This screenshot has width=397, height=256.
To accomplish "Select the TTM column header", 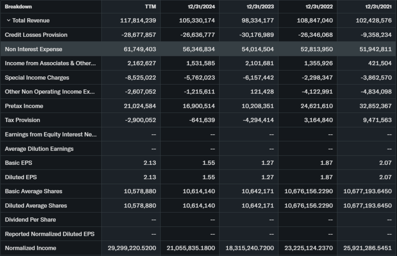I will (x=150, y=7).
